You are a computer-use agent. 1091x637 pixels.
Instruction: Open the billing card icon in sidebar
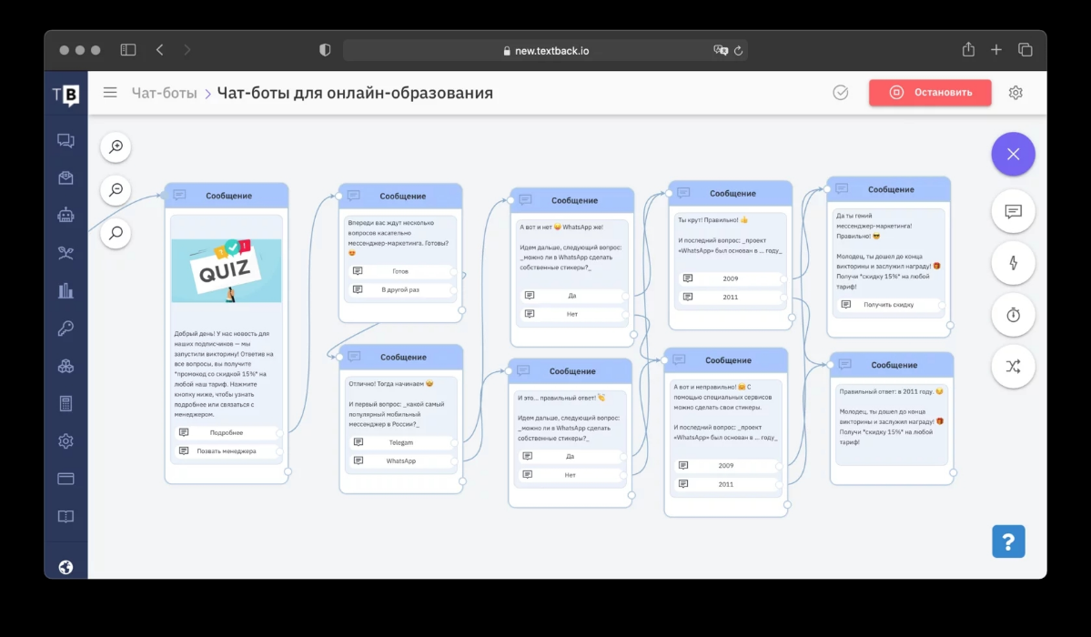(x=66, y=479)
